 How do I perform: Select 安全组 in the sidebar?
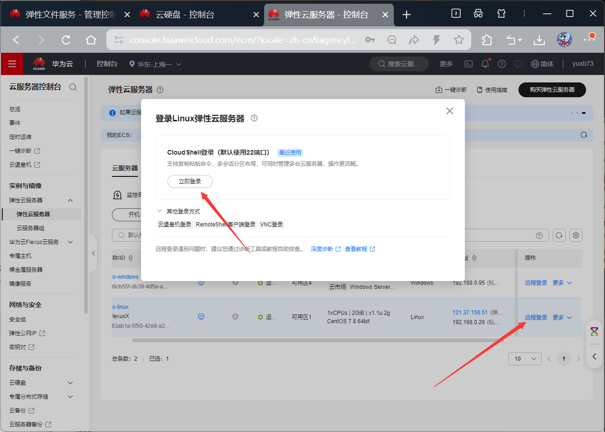pos(18,319)
